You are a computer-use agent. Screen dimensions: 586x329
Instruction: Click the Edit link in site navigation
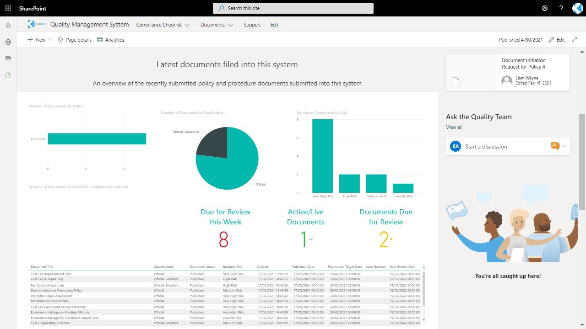tap(274, 25)
